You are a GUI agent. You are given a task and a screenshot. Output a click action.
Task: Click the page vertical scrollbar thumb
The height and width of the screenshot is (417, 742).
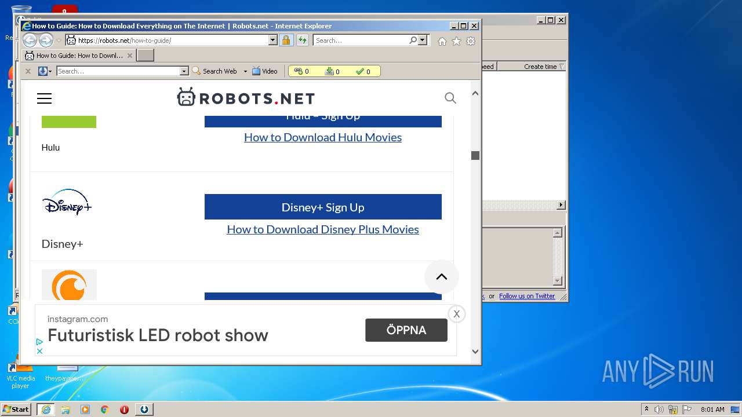(475, 155)
